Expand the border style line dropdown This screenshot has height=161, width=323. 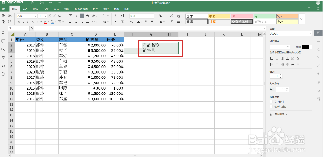279,47
